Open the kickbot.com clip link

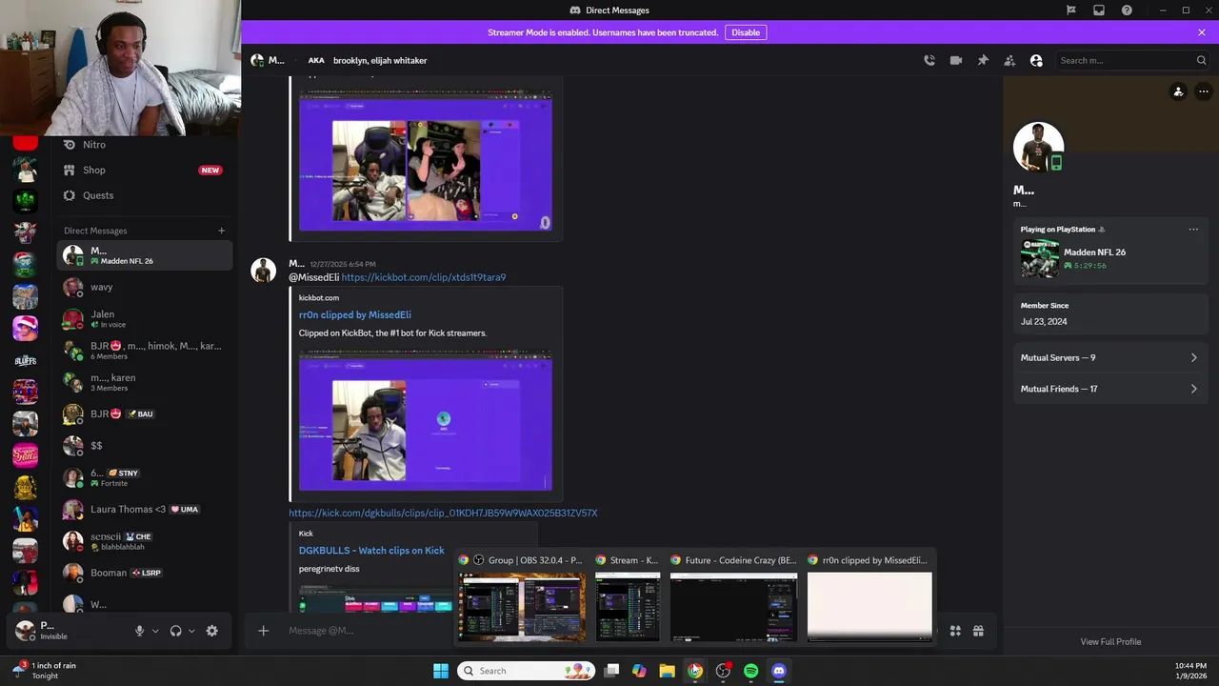coord(424,277)
